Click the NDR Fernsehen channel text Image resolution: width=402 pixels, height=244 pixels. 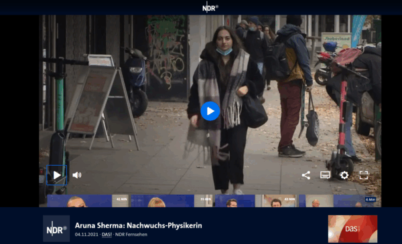pyautogui.click(x=131, y=234)
